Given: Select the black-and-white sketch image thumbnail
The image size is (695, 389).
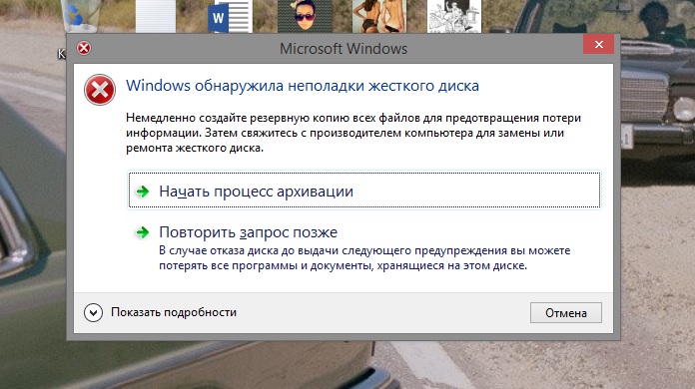Looking at the screenshot, I should pyautogui.click(x=454, y=16).
